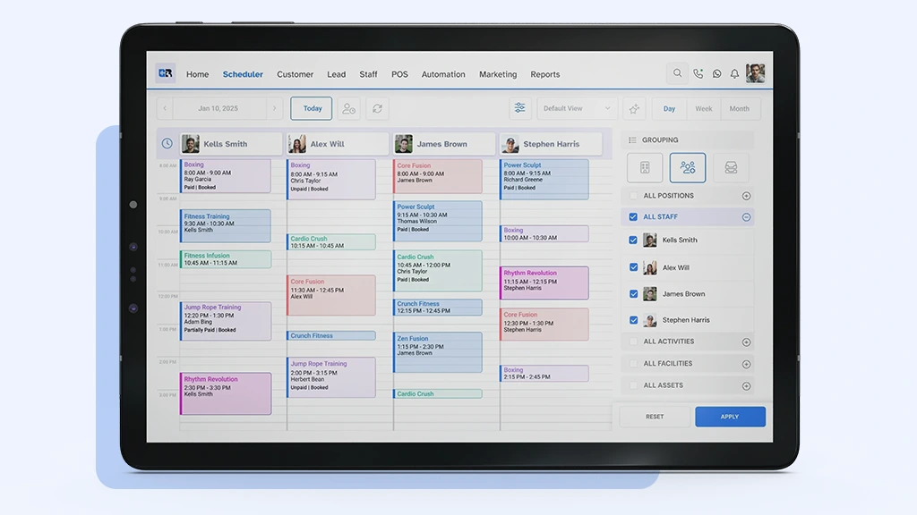Open the filter sliders icon
This screenshot has width=917, height=515.
[519, 108]
